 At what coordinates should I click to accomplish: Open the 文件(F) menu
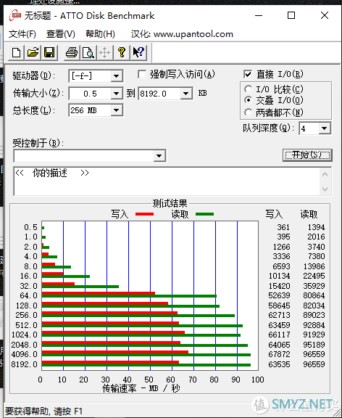tap(22, 34)
